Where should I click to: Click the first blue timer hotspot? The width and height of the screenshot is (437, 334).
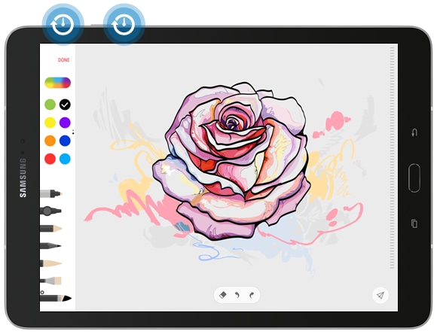(63, 25)
